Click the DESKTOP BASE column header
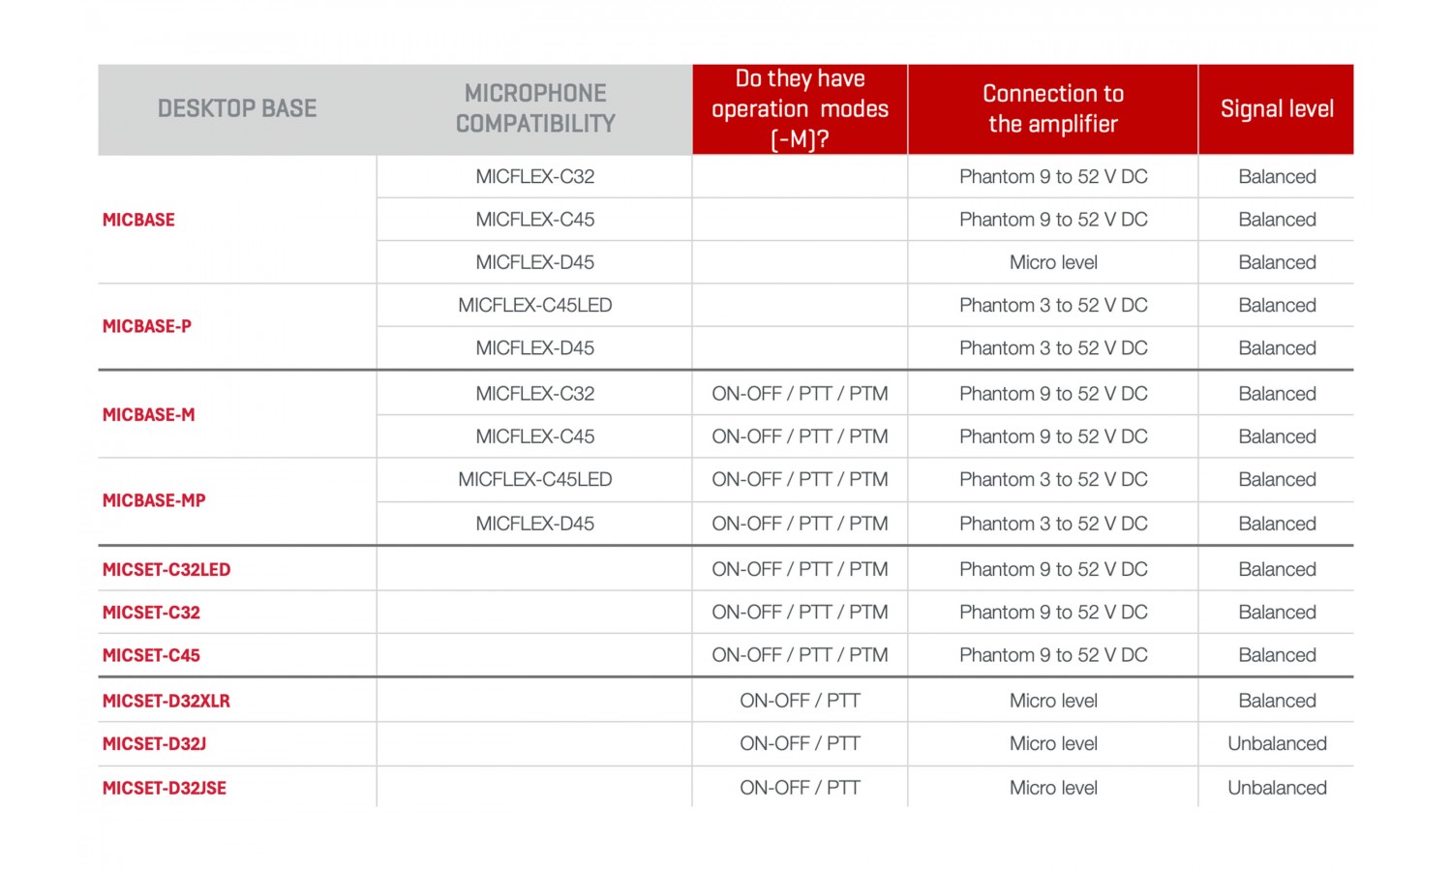 237,108
